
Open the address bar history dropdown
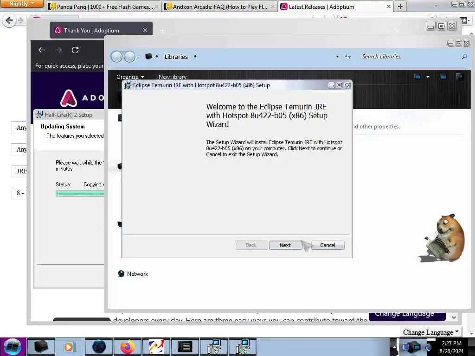[337, 57]
